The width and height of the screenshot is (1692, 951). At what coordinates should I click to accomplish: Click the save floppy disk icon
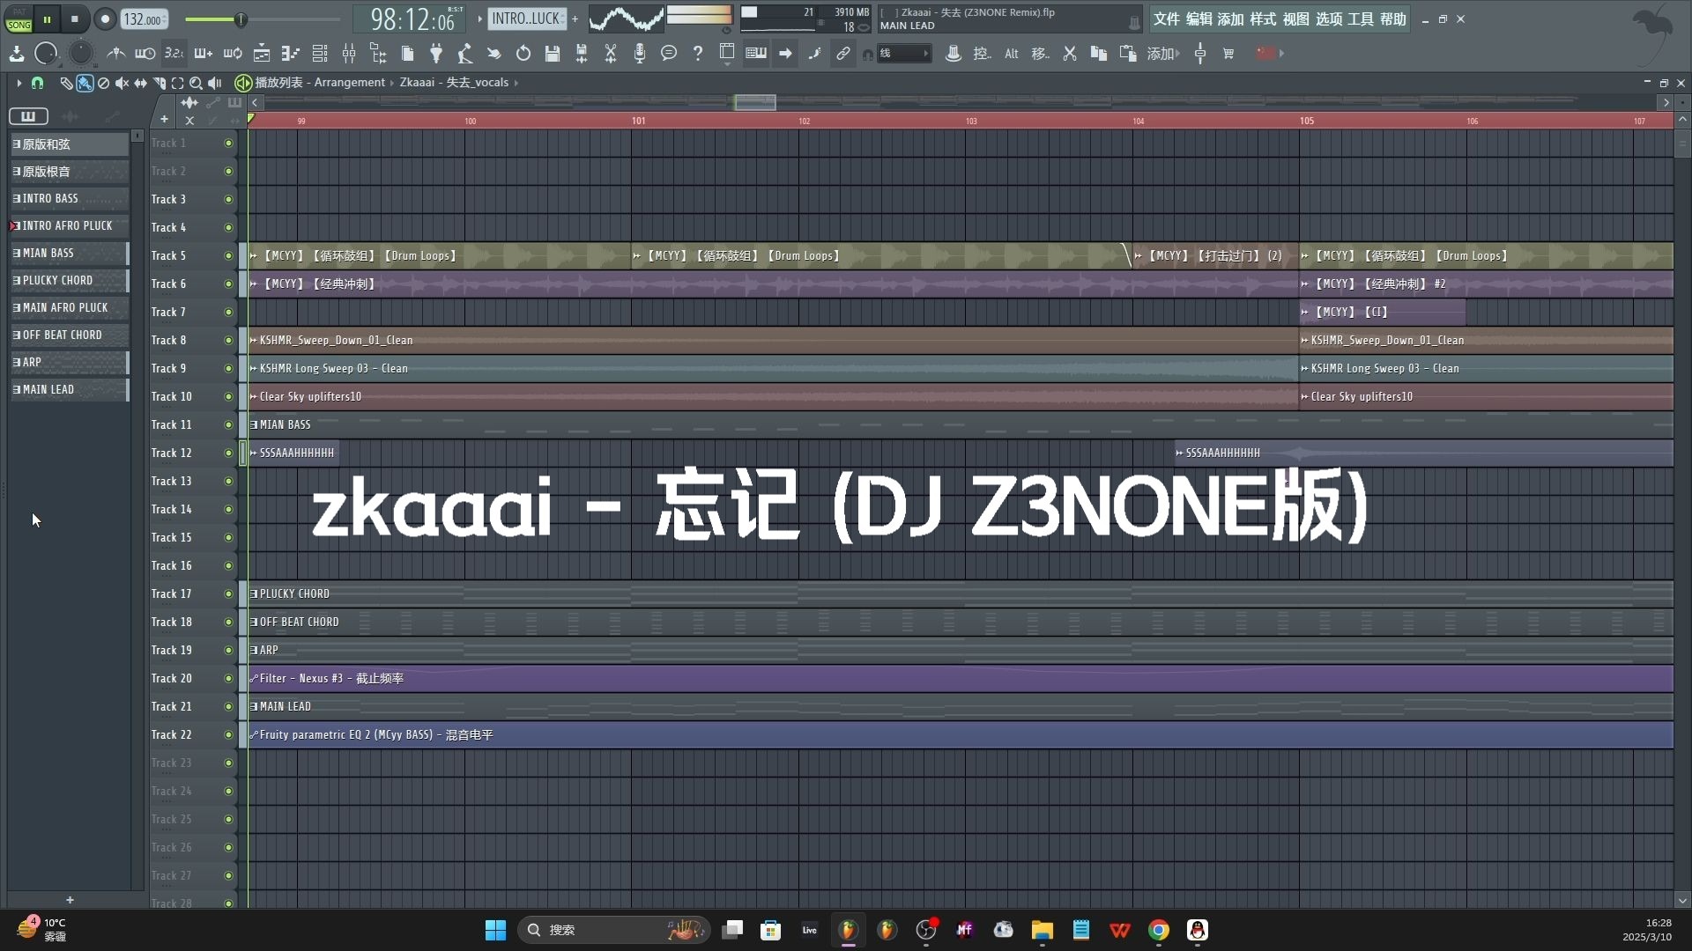(553, 54)
